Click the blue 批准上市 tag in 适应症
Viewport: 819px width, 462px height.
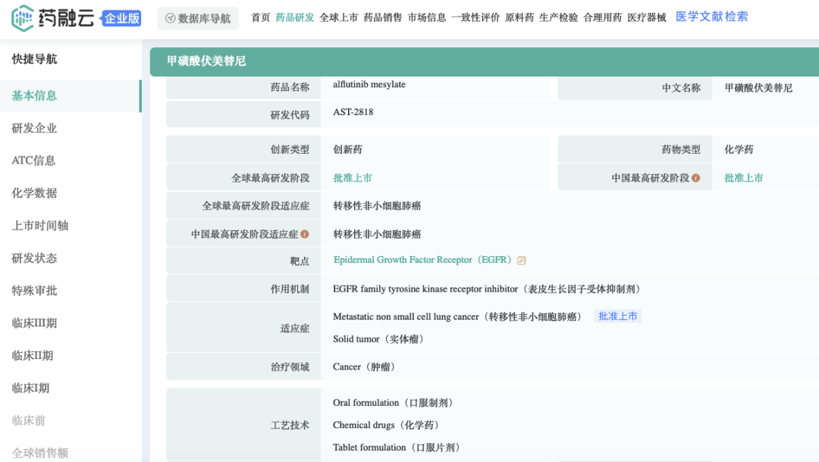618,317
